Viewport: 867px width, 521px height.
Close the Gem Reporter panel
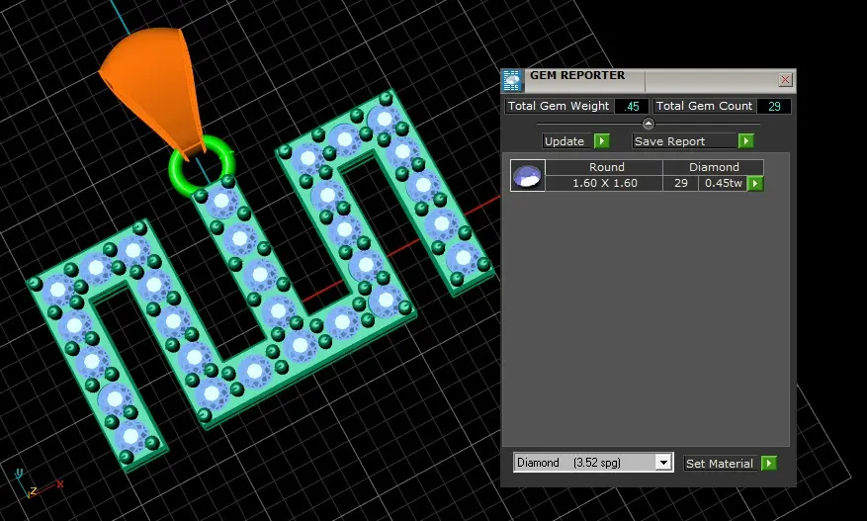coord(785,80)
